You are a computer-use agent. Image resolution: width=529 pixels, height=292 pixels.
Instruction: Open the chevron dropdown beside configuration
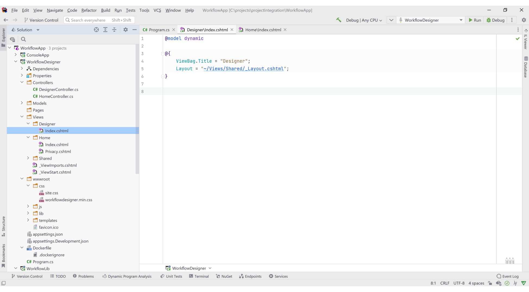click(x=391, y=20)
